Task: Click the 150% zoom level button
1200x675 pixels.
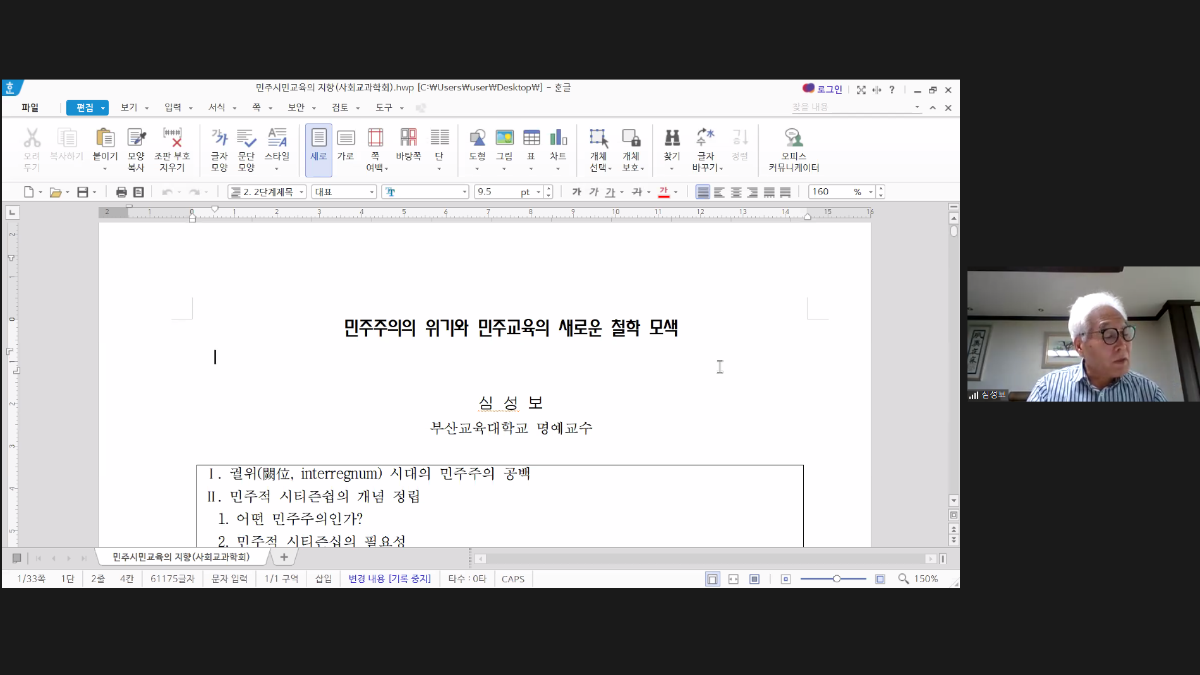Action: coord(926,578)
